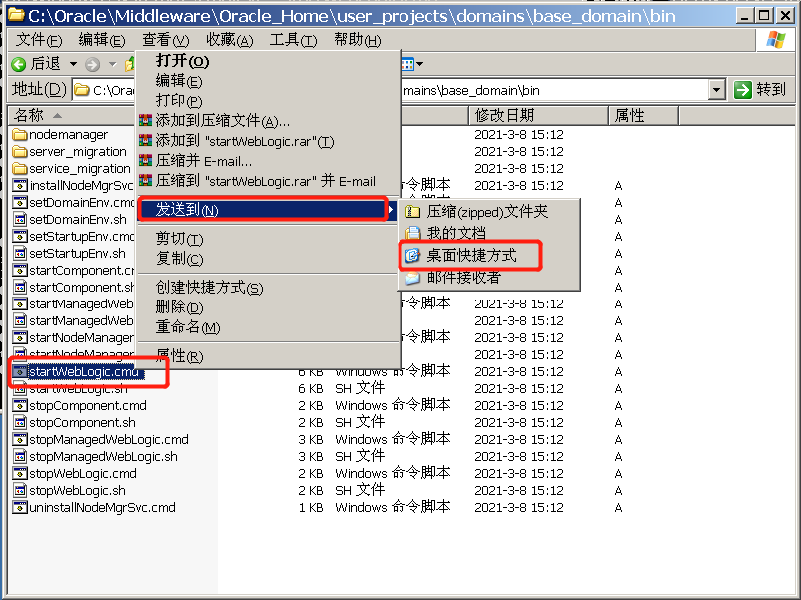Click the documents icon beside 我的文档
Image resolution: width=801 pixels, height=600 pixels.
(x=412, y=233)
